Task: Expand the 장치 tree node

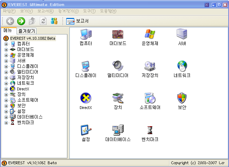Action: coord(6,95)
